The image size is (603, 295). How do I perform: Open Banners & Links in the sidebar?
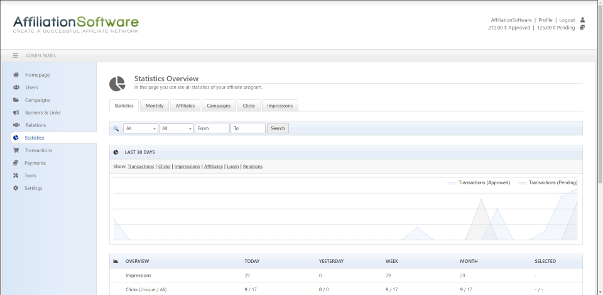[x=43, y=113]
